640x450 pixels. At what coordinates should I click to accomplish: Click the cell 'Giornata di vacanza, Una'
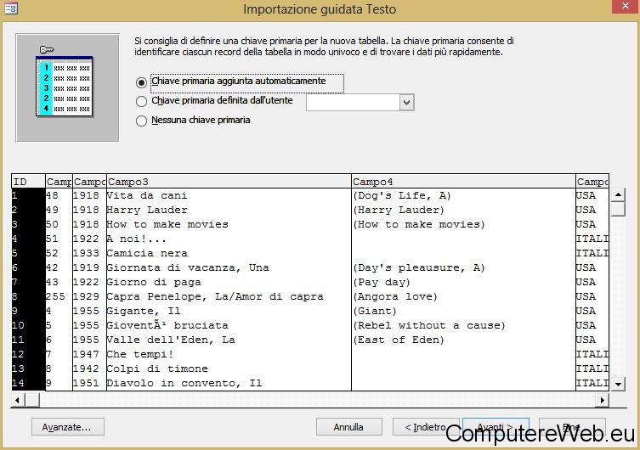click(x=229, y=267)
